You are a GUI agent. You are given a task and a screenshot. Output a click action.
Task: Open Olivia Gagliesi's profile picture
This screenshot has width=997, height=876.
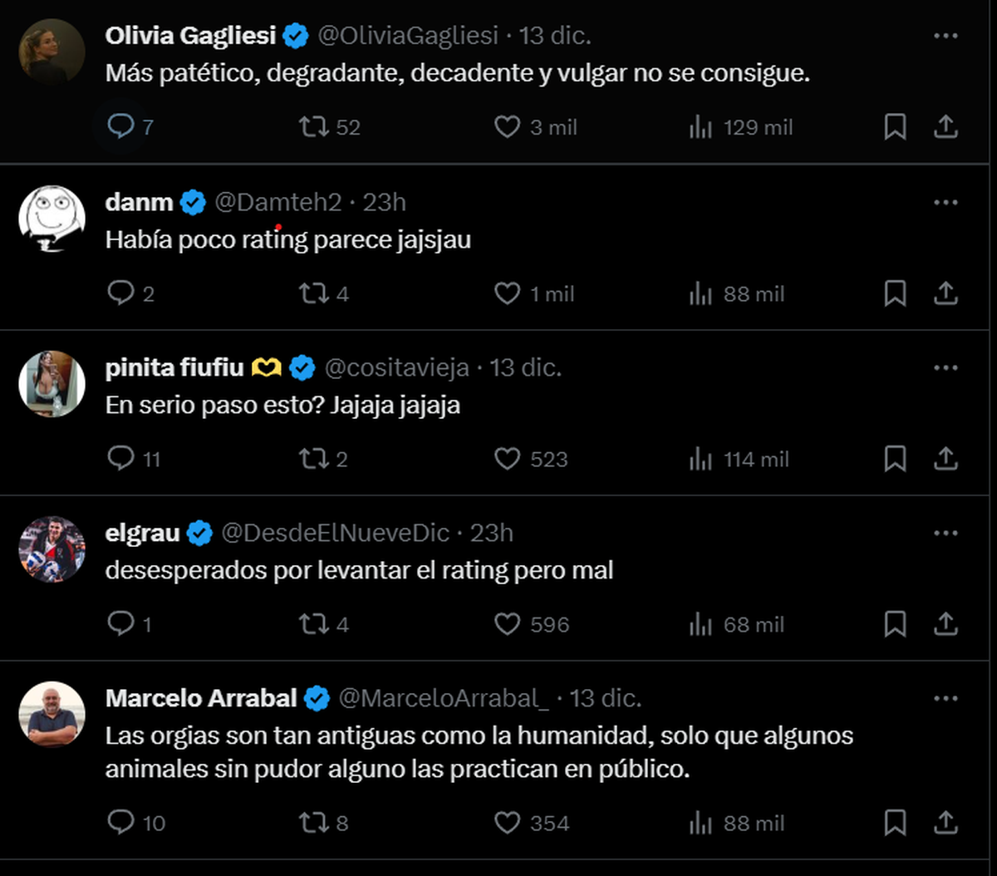pyautogui.click(x=52, y=52)
